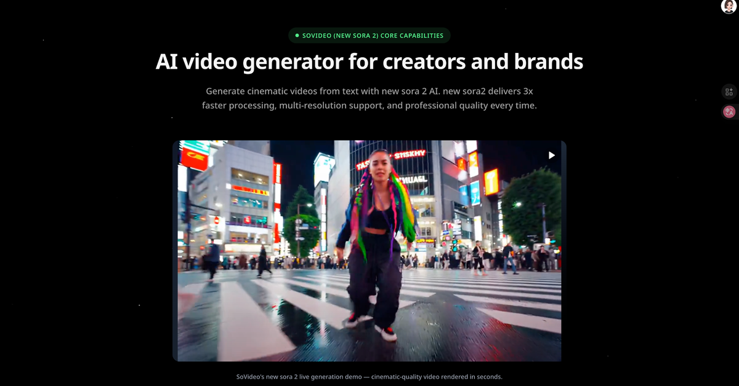Select the SOVIDEO Core Capabilities badge
739x386 pixels.
pyautogui.click(x=369, y=36)
